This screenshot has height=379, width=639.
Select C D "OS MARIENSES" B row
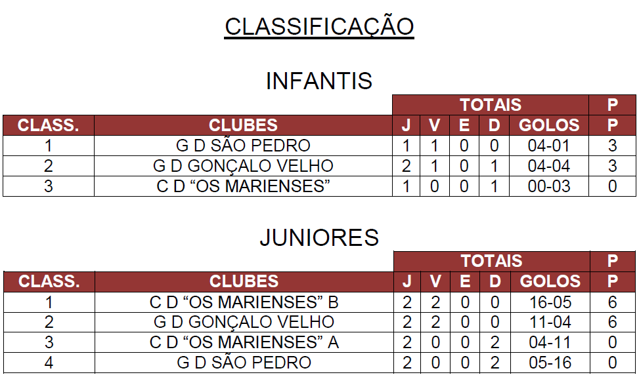pos(244,302)
